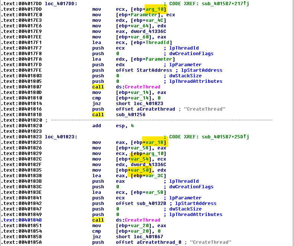The height and width of the screenshot is (246, 294).
Task: Open dword_41336C reference at 0040182F
Action: (x=148, y=165)
